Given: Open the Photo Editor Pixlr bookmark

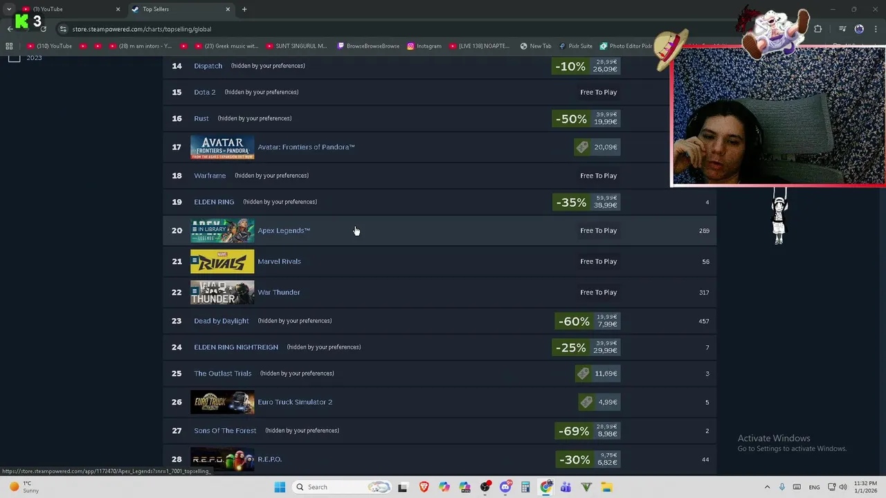Looking at the screenshot, I should coord(626,46).
